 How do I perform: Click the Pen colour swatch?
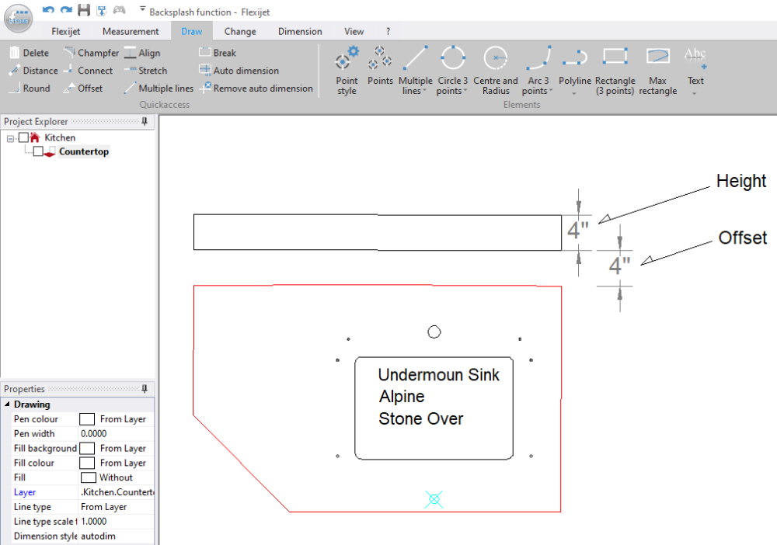(87, 419)
